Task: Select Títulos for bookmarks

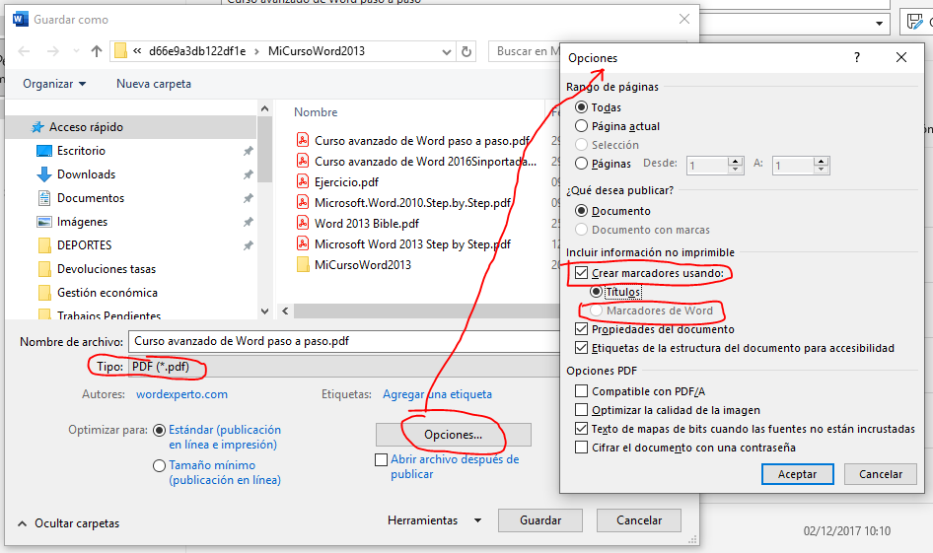Action: click(597, 292)
